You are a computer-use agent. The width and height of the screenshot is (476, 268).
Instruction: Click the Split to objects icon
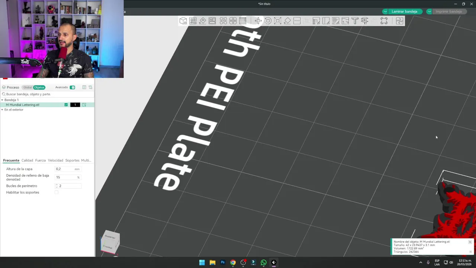[223, 21]
